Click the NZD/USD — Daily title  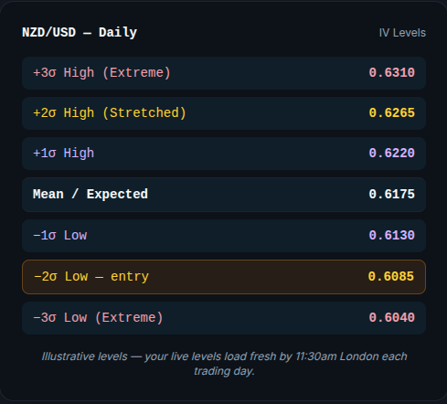point(80,33)
